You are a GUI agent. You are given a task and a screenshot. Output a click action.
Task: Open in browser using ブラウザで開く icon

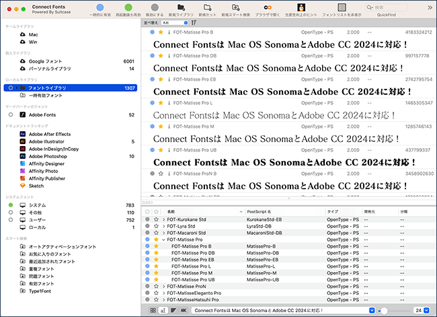tap(268, 7)
